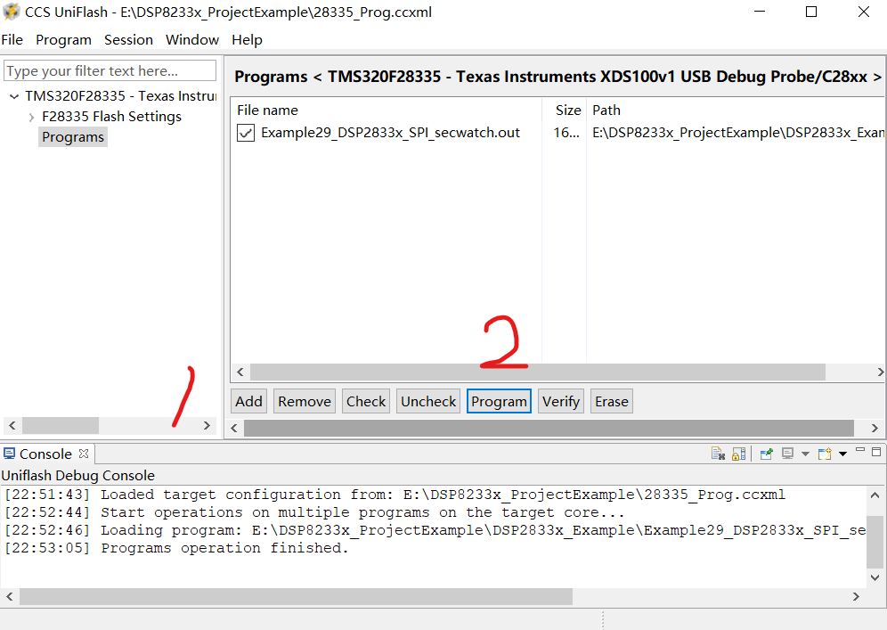Open the Help menu

[248, 39]
